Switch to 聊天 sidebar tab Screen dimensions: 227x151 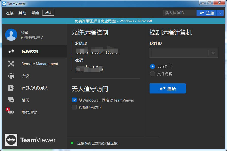pos(35,100)
